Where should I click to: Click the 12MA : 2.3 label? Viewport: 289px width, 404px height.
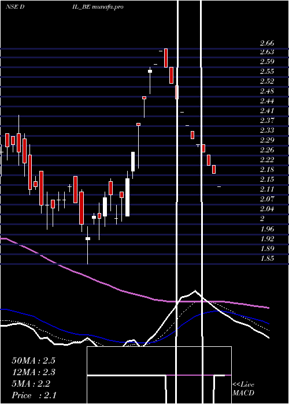34,372
